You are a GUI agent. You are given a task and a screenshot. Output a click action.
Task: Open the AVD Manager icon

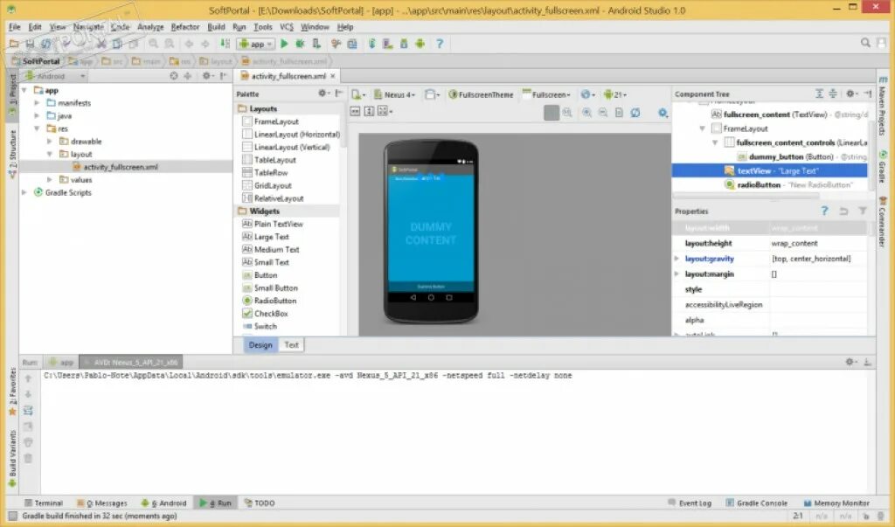click(x=388, y=44)
